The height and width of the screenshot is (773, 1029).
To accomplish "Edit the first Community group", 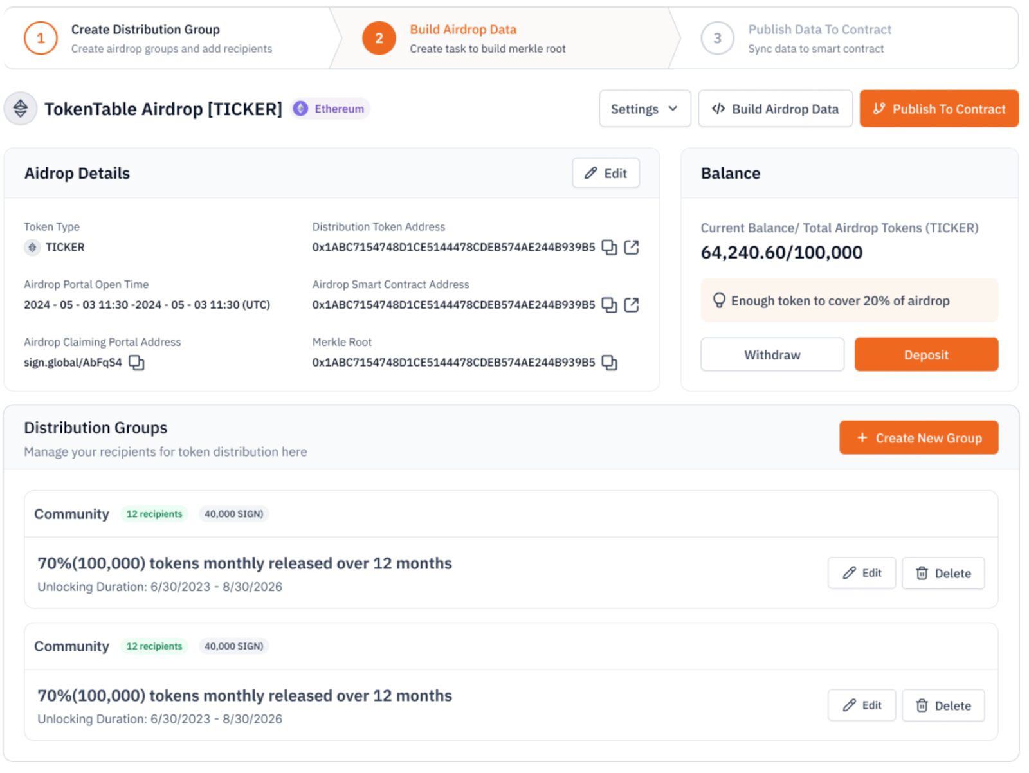I will (862, 572).
